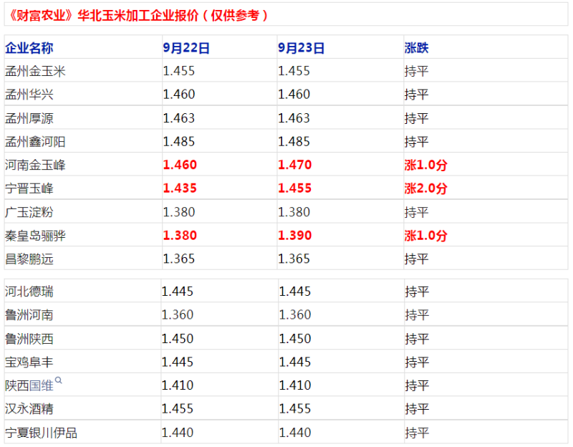Select 宁夏银川伊品's 9月23日 price 1.440
Screen dimensions: 573x447
tap(295, 433)
